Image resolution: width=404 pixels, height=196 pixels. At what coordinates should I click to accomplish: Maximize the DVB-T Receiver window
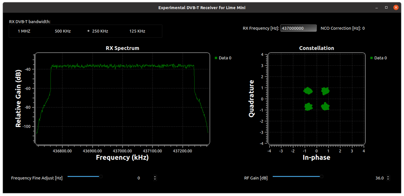[x=386, y=7]
